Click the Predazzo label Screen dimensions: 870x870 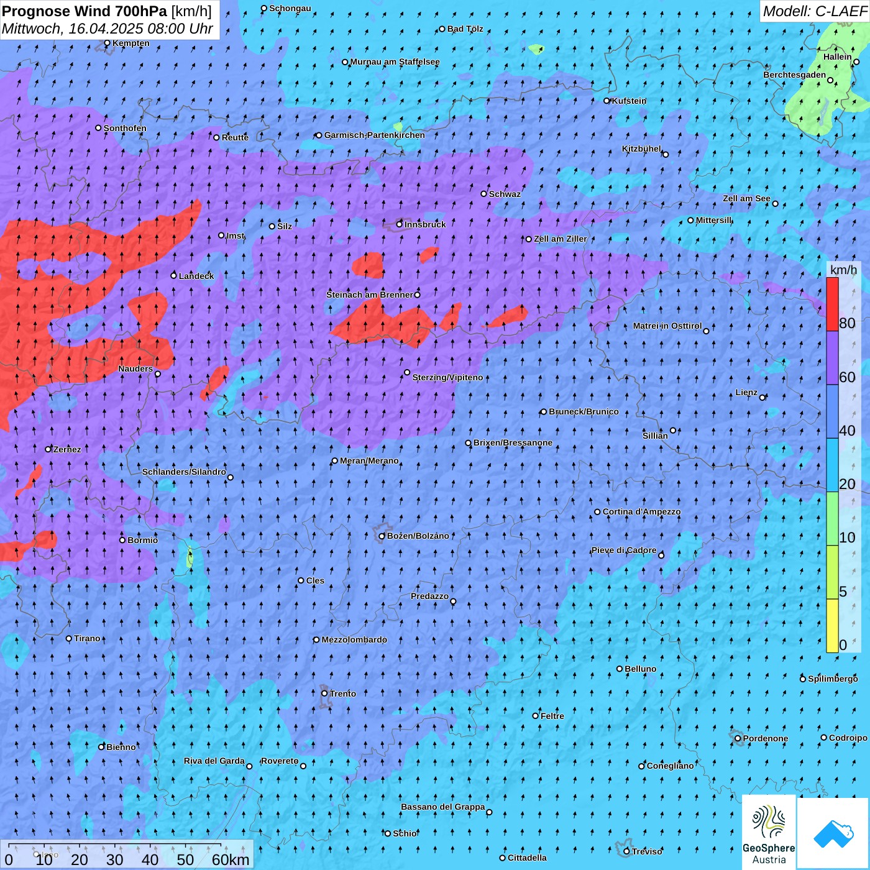pos(429,596)
